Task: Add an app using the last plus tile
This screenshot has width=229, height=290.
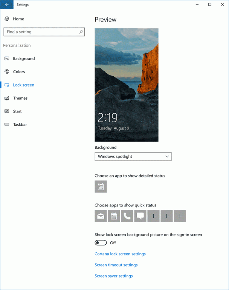Action: (x=180, y=216)
